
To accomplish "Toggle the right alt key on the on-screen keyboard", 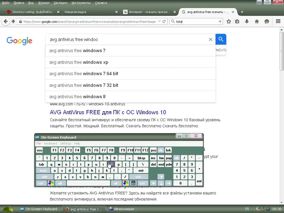I will [x=116, y=183].
